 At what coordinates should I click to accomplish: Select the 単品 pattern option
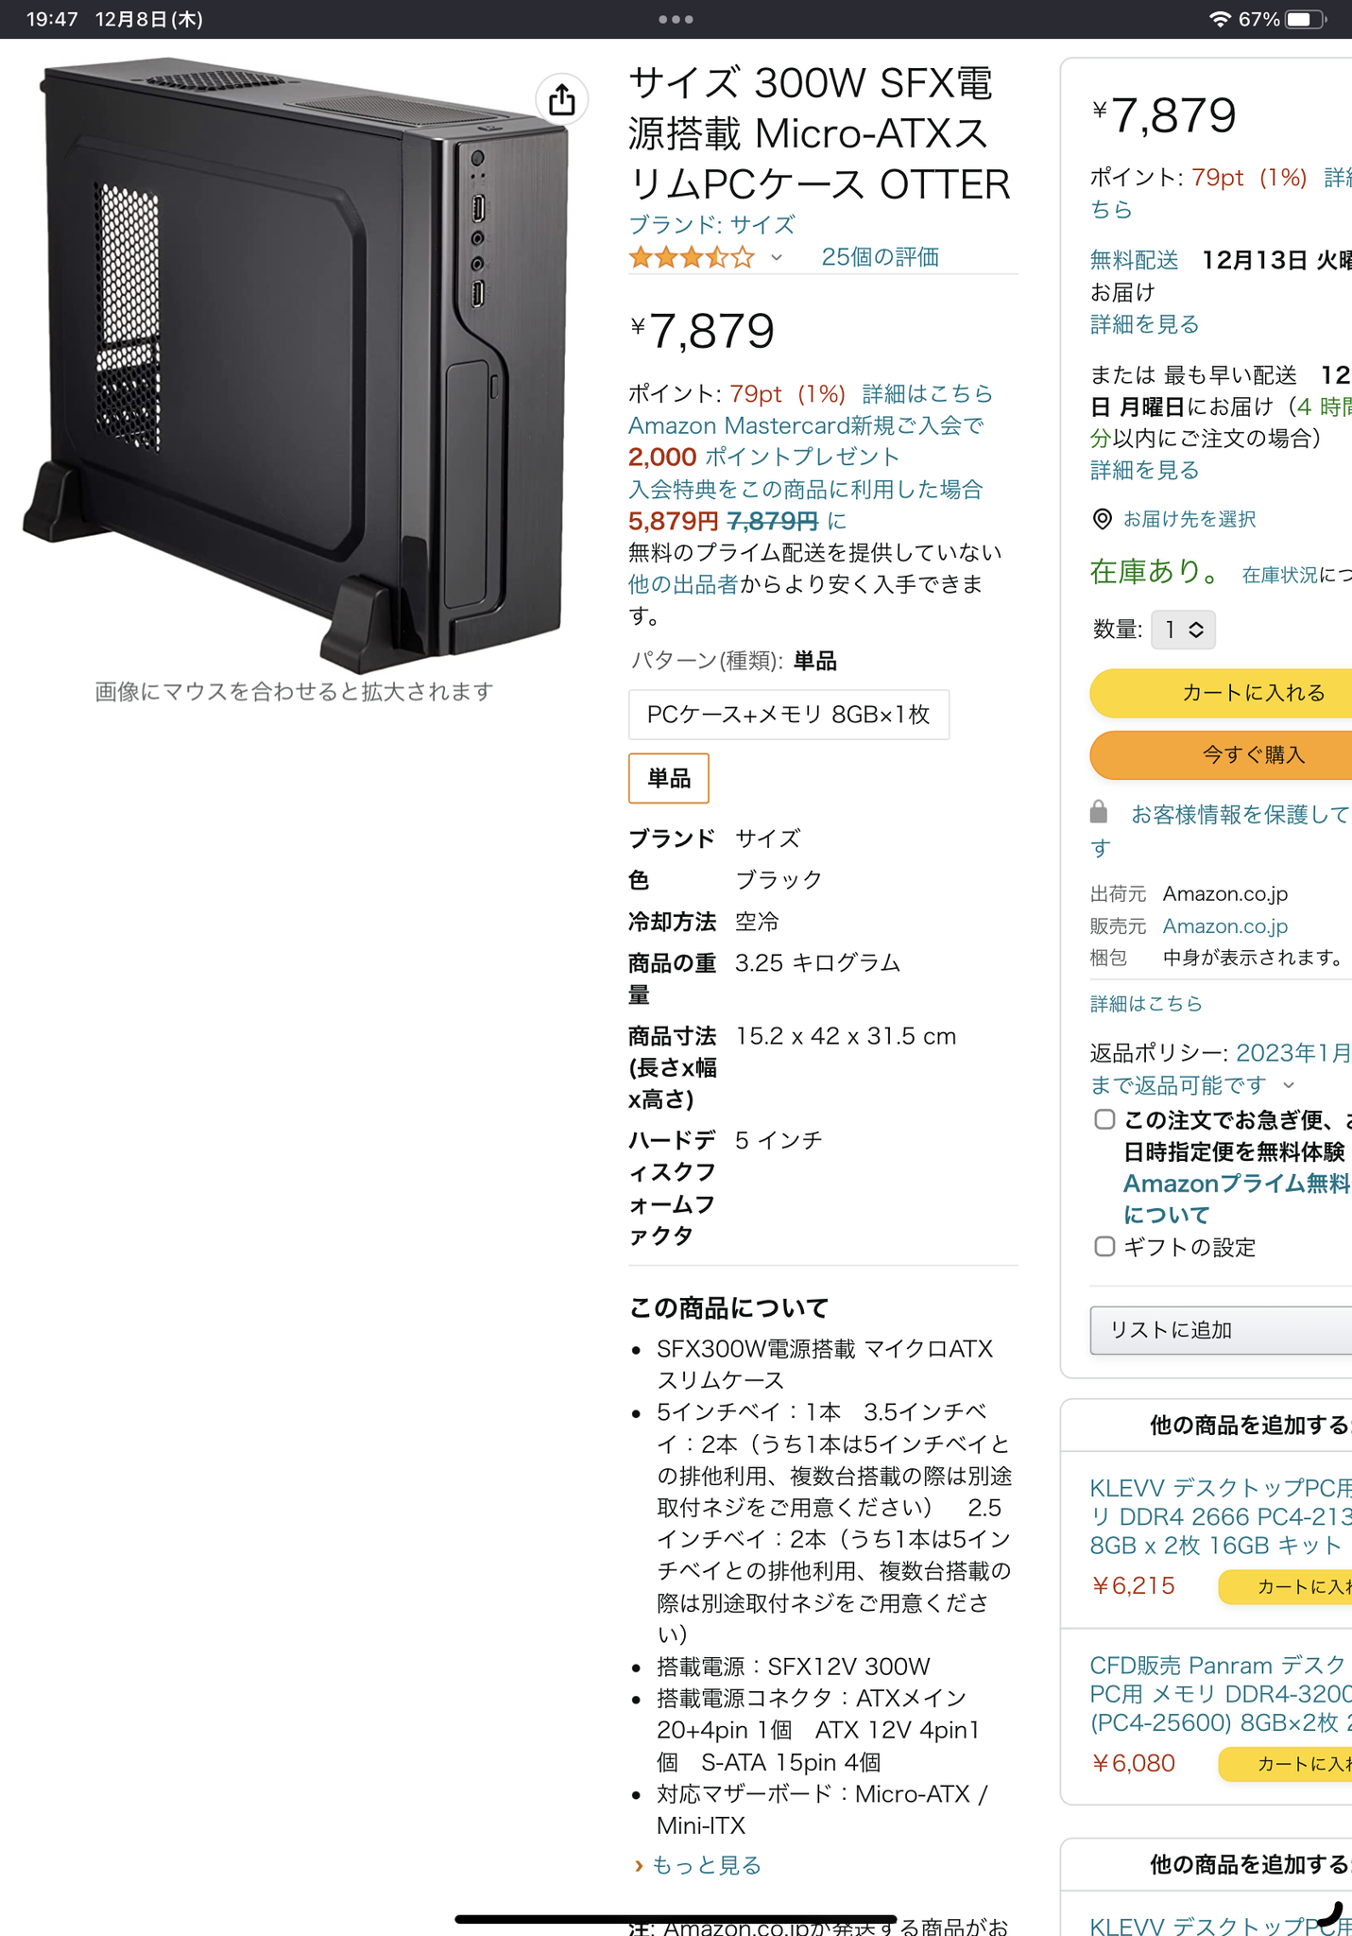click(x=669, y=778)
